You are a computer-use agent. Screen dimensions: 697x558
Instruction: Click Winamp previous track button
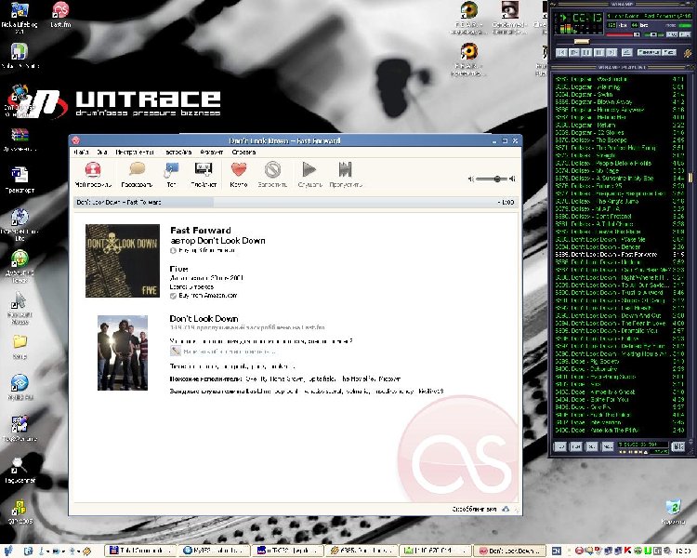[562, 52]
